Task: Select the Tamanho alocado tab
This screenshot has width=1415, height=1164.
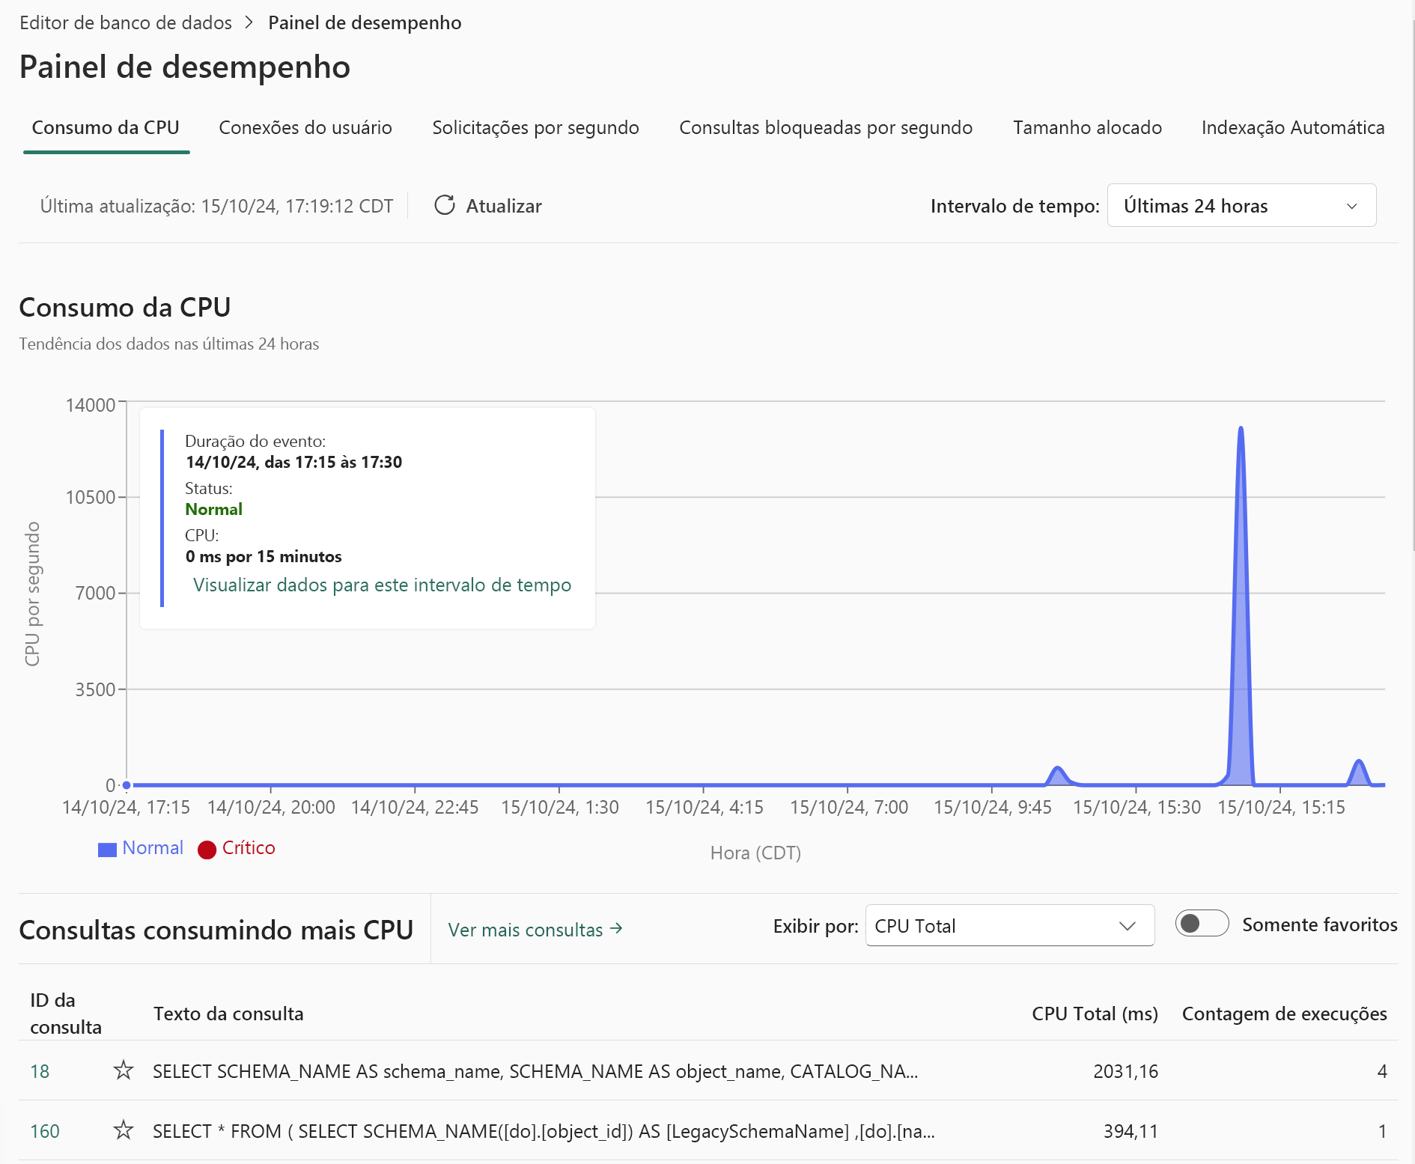Action: (1087, 127)
